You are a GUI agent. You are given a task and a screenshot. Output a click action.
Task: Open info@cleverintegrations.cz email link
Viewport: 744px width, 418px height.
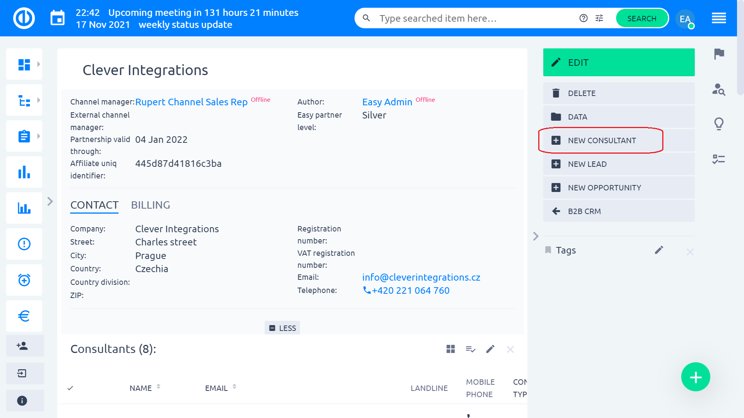(x=421, y=277)
